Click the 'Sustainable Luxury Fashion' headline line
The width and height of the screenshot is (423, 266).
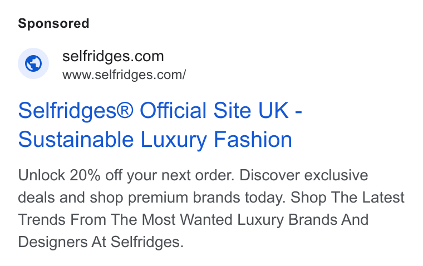click(x=155, y=140)
